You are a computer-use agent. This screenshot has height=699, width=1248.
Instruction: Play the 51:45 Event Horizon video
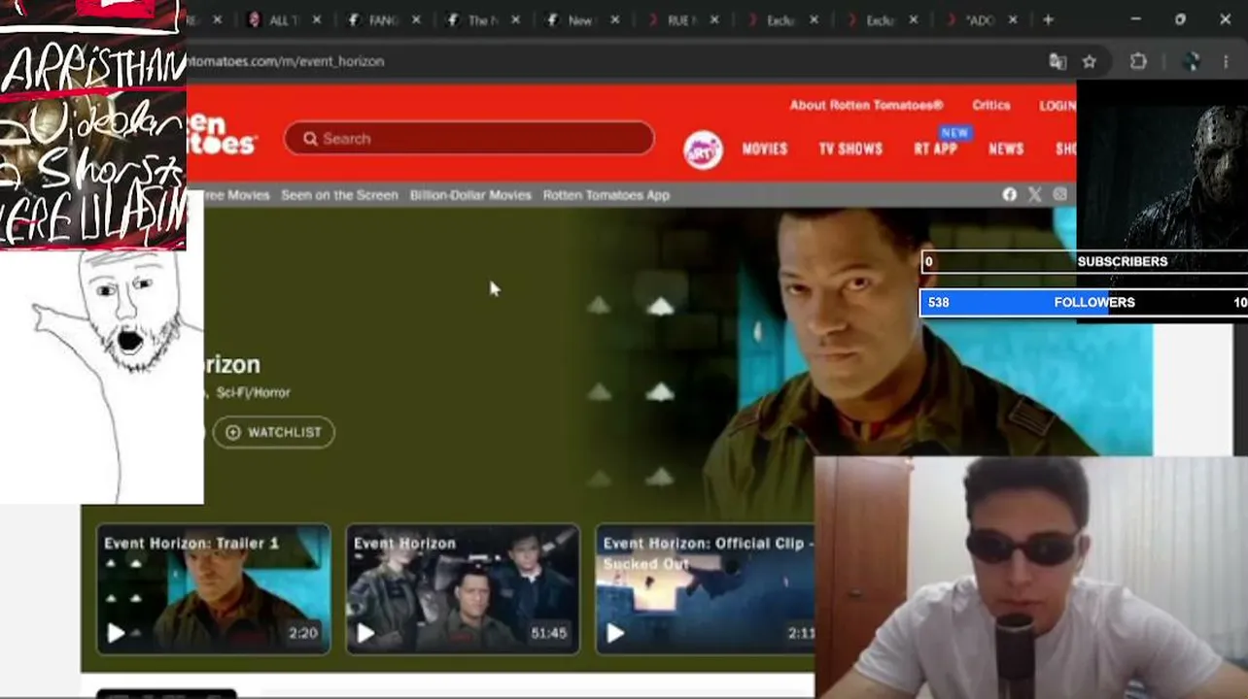pos(365,634)
